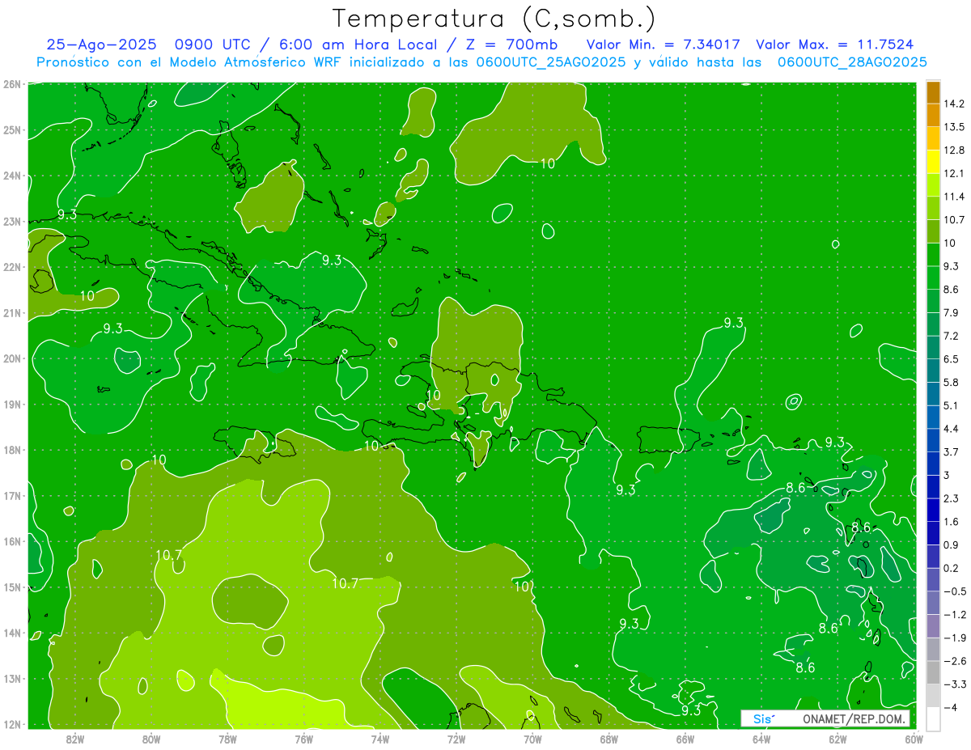This screenshot has width=971, height=750.
Task: Click the 24N latitude axis label
Action: tap(12, 176)
